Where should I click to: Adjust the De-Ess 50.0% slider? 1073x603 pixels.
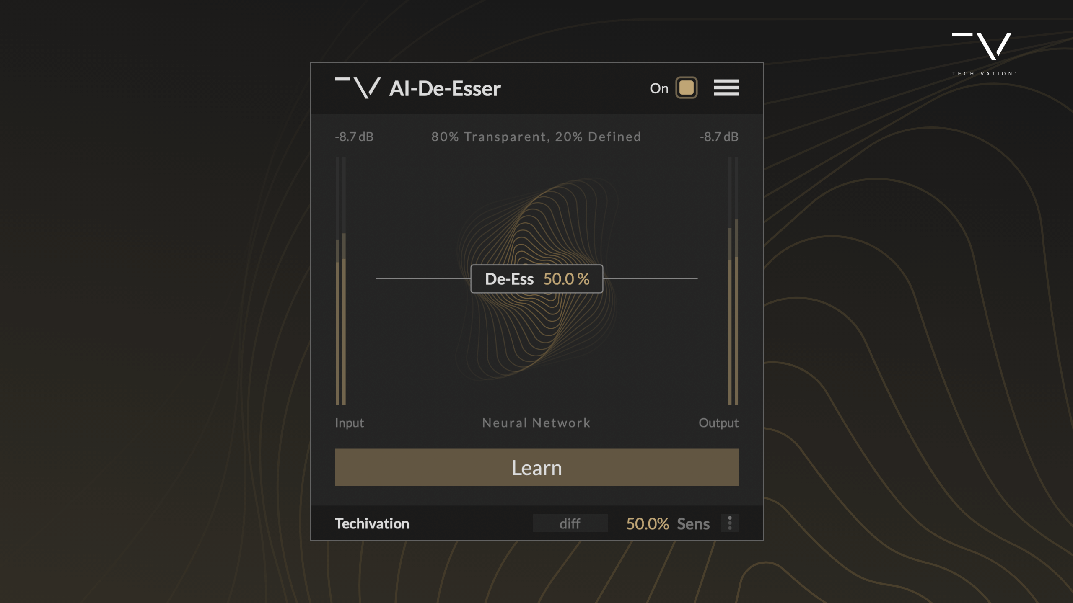pyautogui.click(x=536, y=278)
